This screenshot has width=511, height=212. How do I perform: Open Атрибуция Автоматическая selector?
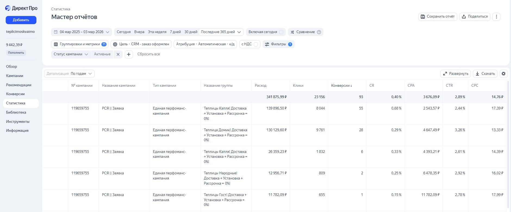[205, 44]
